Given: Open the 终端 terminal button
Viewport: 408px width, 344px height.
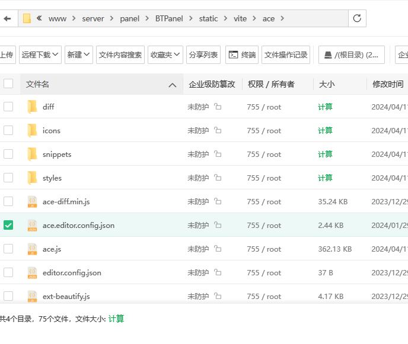Looking at the screenshot, I should (242, 55).
